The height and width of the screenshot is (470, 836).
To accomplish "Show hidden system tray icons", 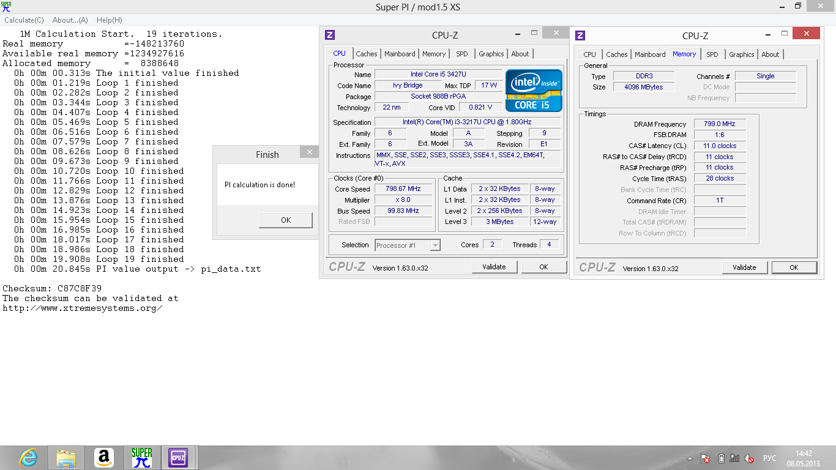I will click(691, 458).
